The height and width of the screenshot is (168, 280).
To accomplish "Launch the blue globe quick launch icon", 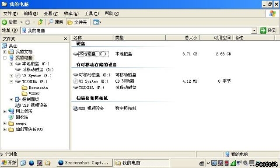I will pyautogui.click(x=31, y=163).
